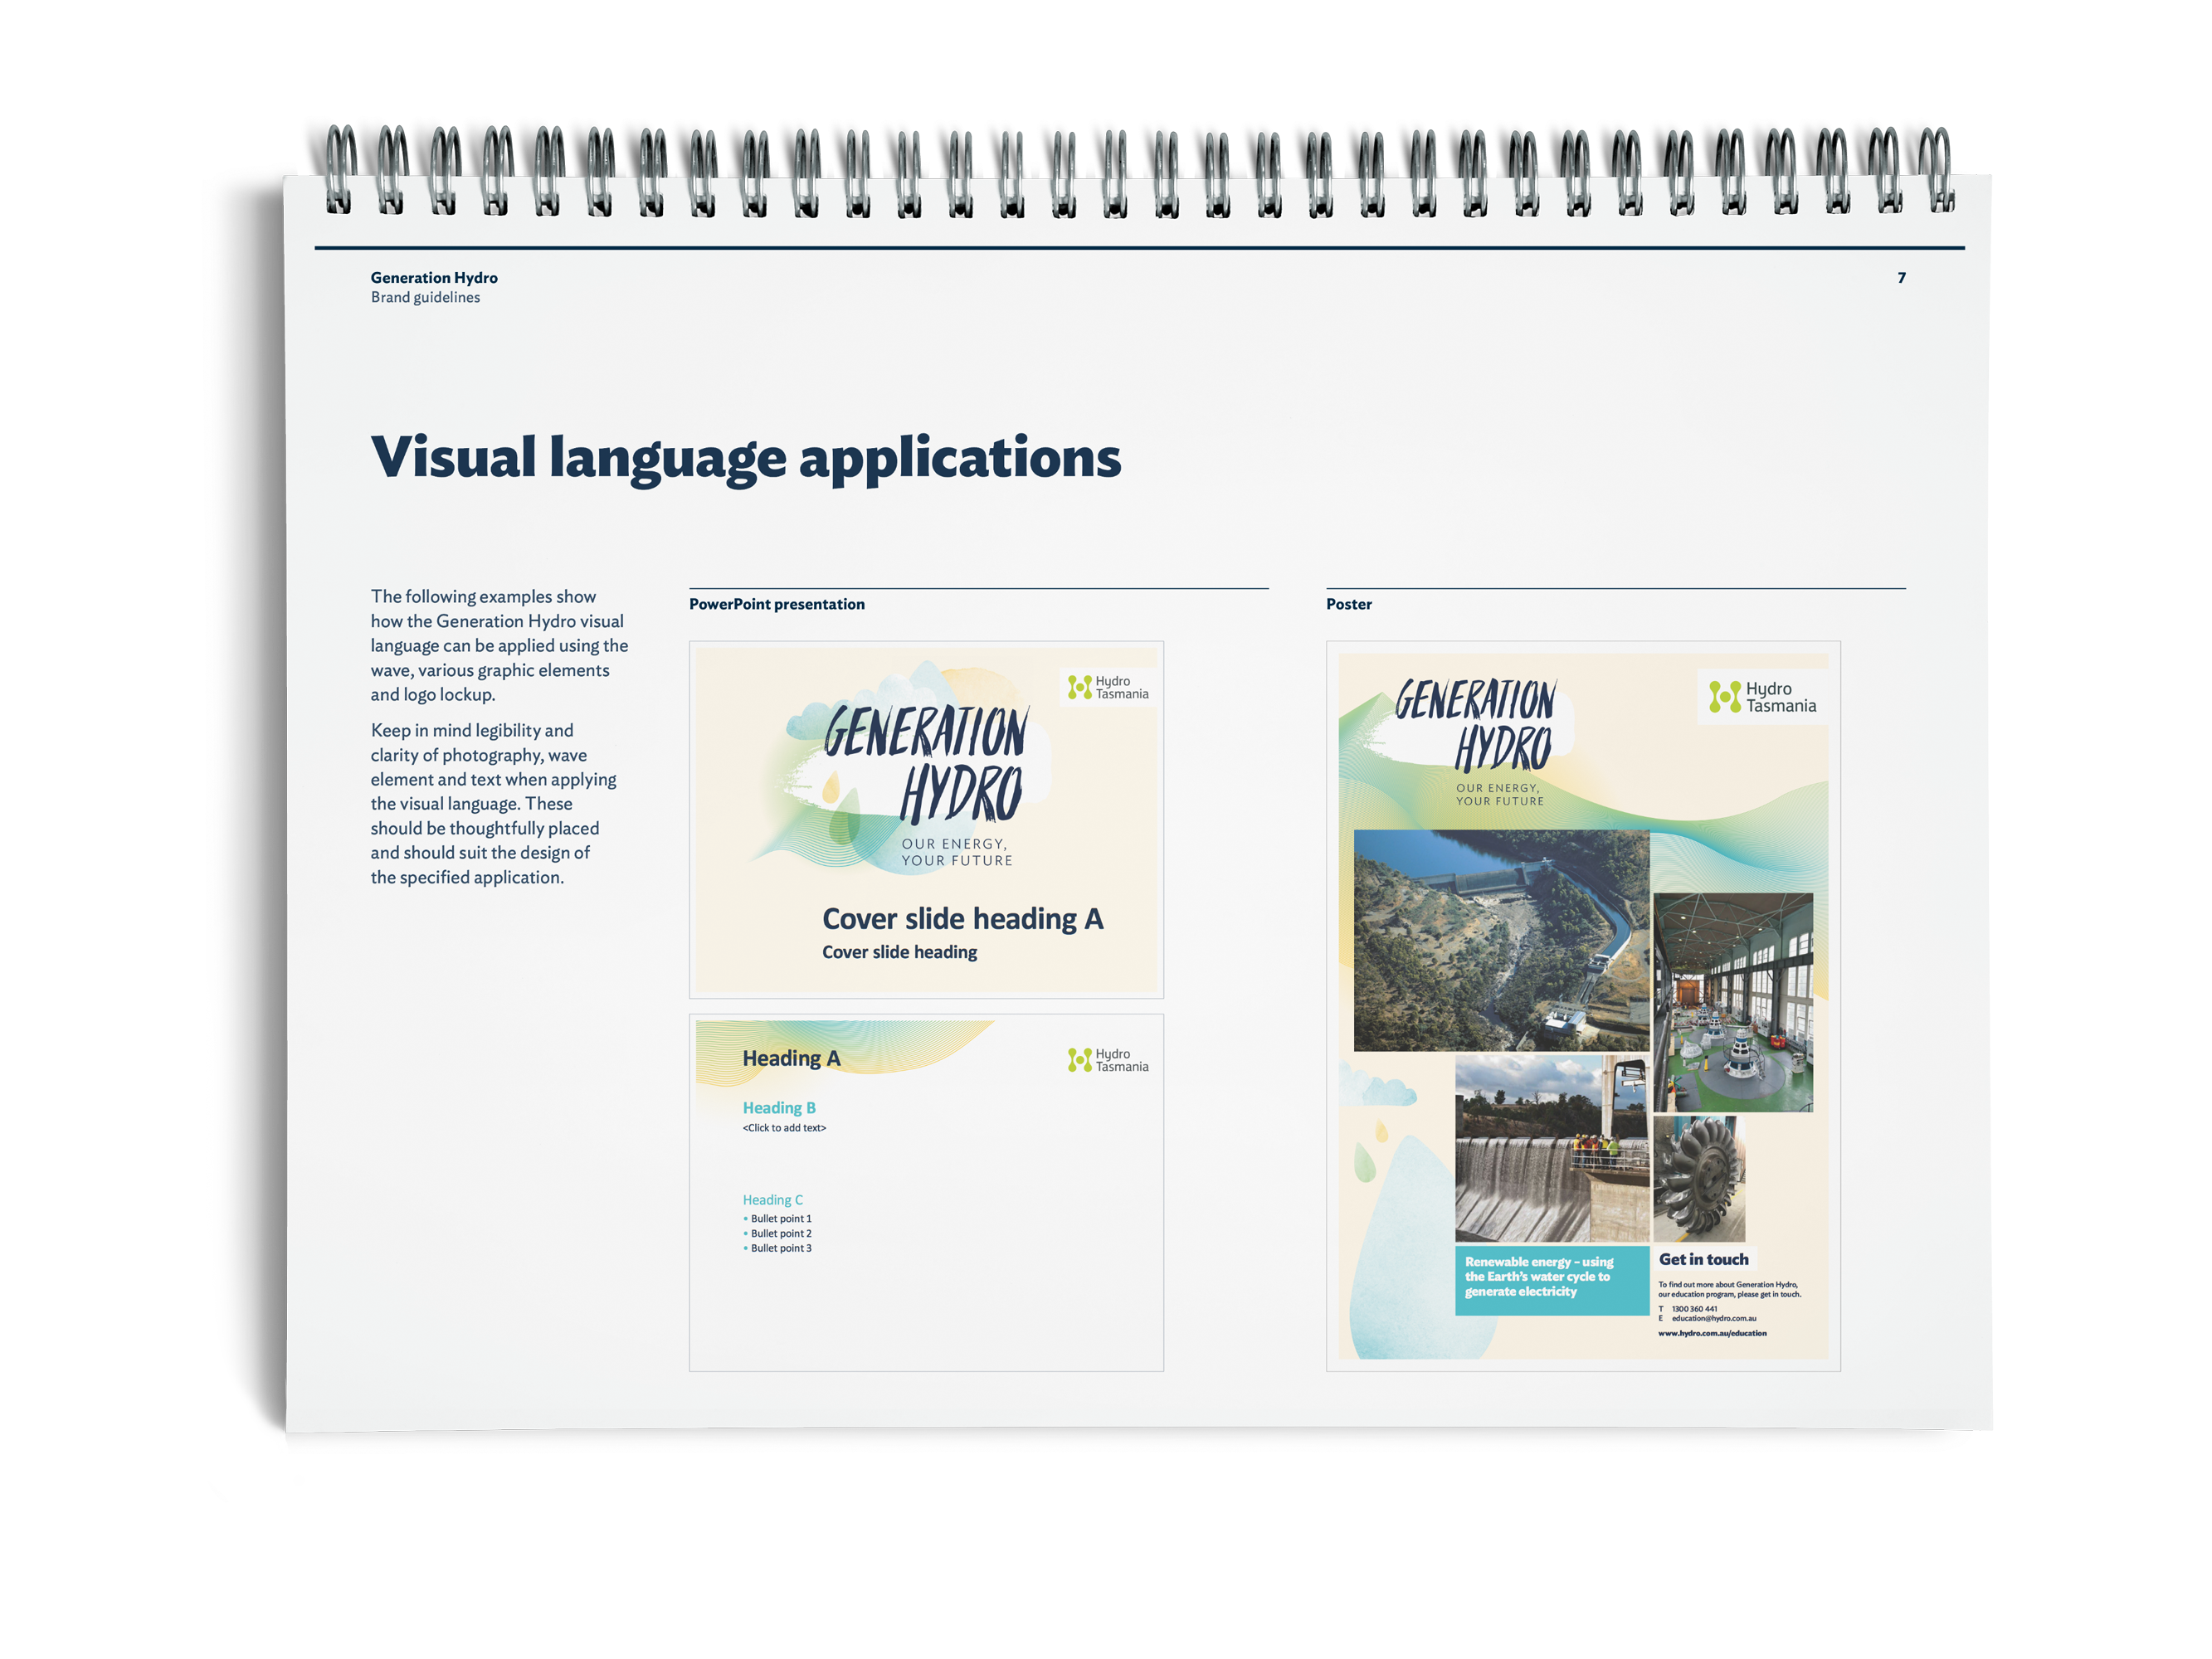Click 'Bullet point 2'
Image resolution: width=2212 pixels, height=1659 pixels.
[x=781, y=1234]
